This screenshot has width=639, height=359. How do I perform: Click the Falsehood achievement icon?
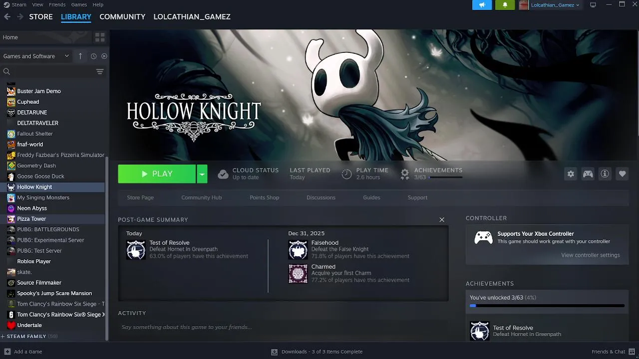pos(298,250)
